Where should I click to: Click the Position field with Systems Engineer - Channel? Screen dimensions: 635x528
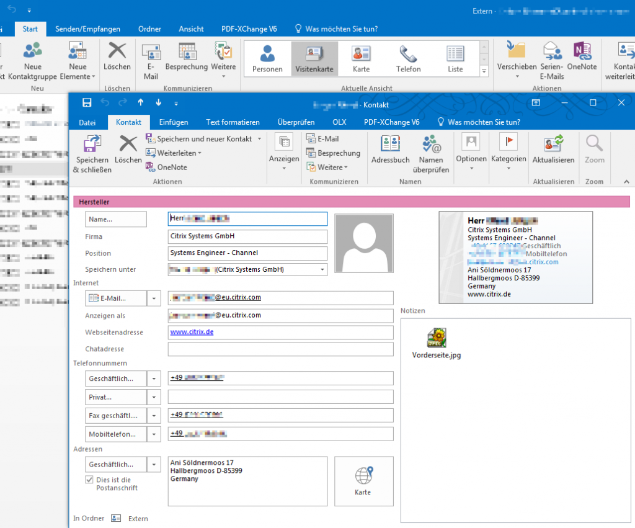tap(247, 253)
